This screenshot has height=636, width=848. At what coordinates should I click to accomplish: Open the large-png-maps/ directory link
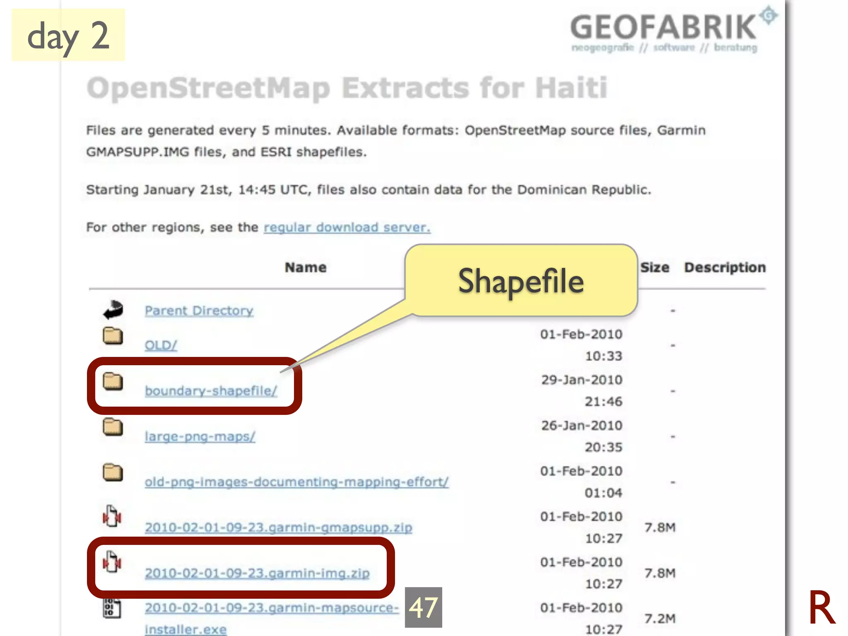pos(200,436)
